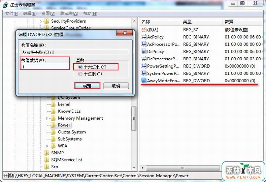The width and height of the screenshot is (266, 182).
Task: Select the kernel tree item label
Action: click(x=64, y=104)
